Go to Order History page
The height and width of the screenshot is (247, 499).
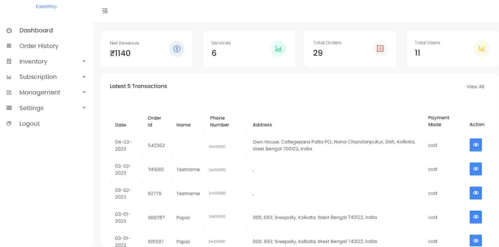(39, 46)
